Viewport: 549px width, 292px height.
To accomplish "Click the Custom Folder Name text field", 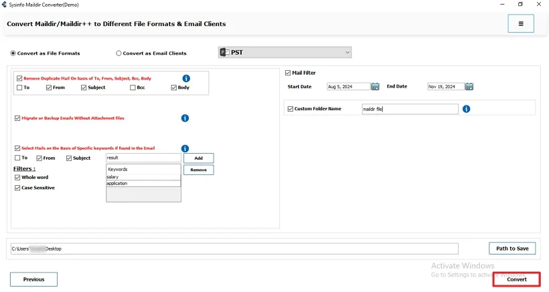I will click(409, 109).
